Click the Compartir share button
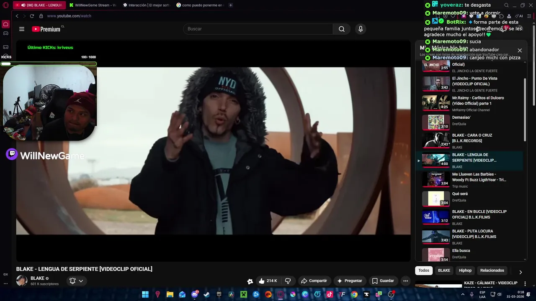Viewport: 536px width, 301px height. click(x=314, y=281)
